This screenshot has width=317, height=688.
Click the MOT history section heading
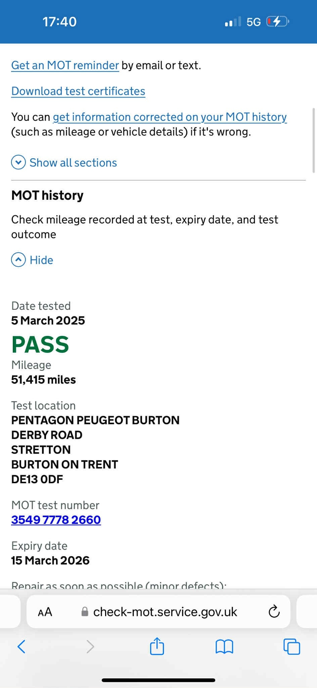tap(47, 195)
